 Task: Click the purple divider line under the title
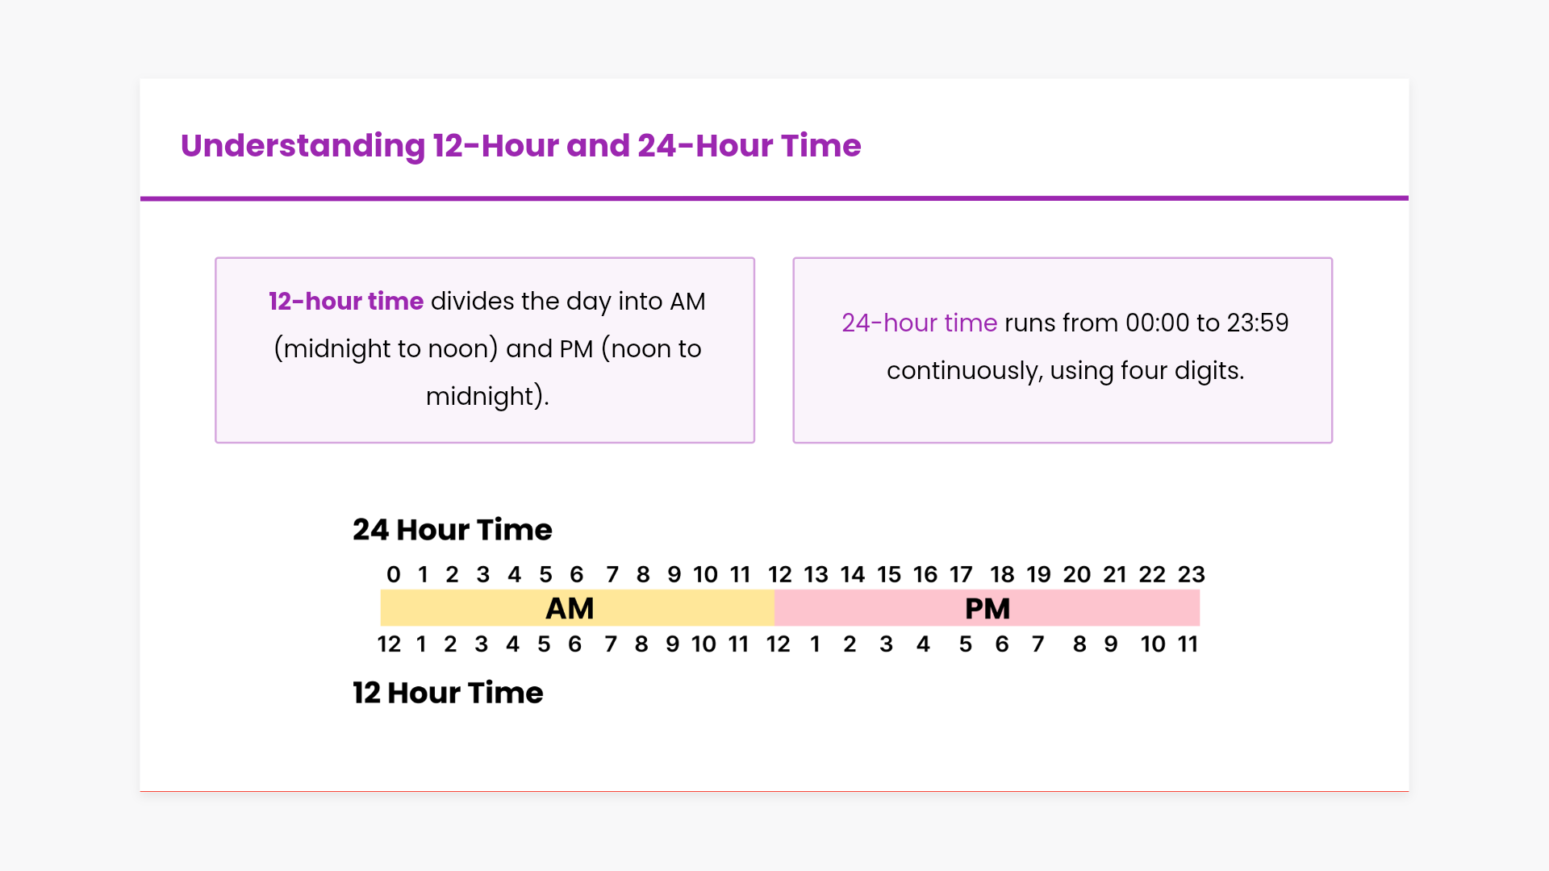[x=774, y=198]
